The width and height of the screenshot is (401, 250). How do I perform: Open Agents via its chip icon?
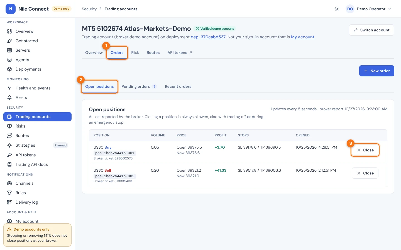click(9, 60)
